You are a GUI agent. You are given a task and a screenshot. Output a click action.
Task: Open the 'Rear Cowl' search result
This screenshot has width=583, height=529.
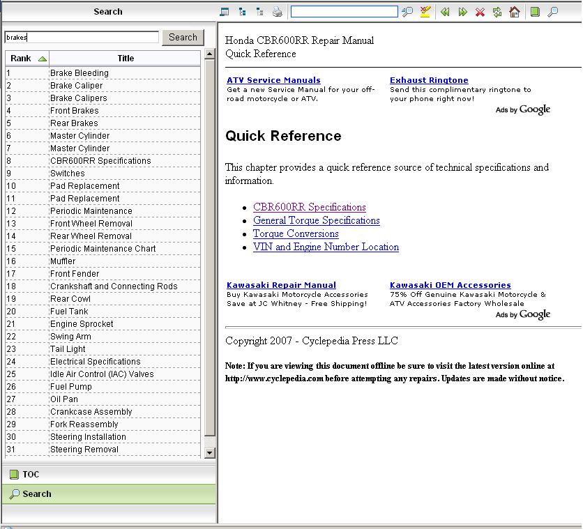coord(103,299)
